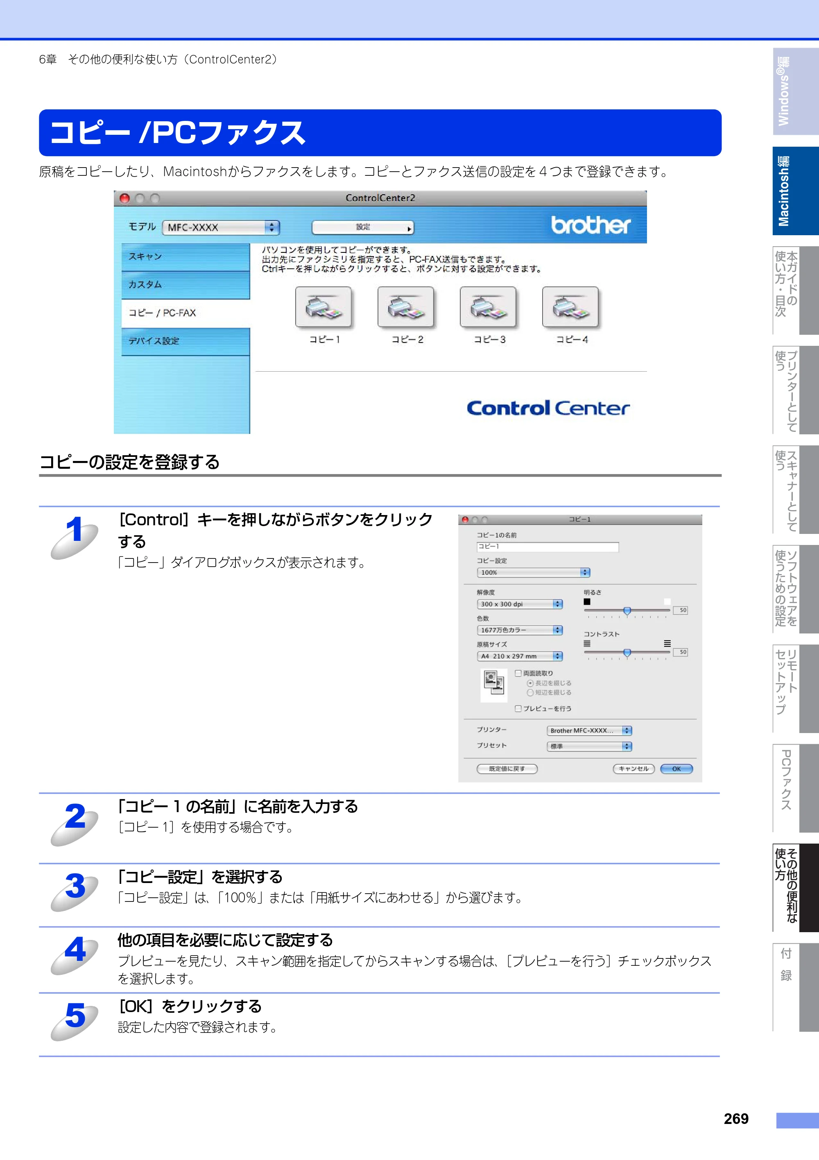This screenshot has height=1160, width=819.
Task: Open the PCファクス side tab
Action: point(795,788)
